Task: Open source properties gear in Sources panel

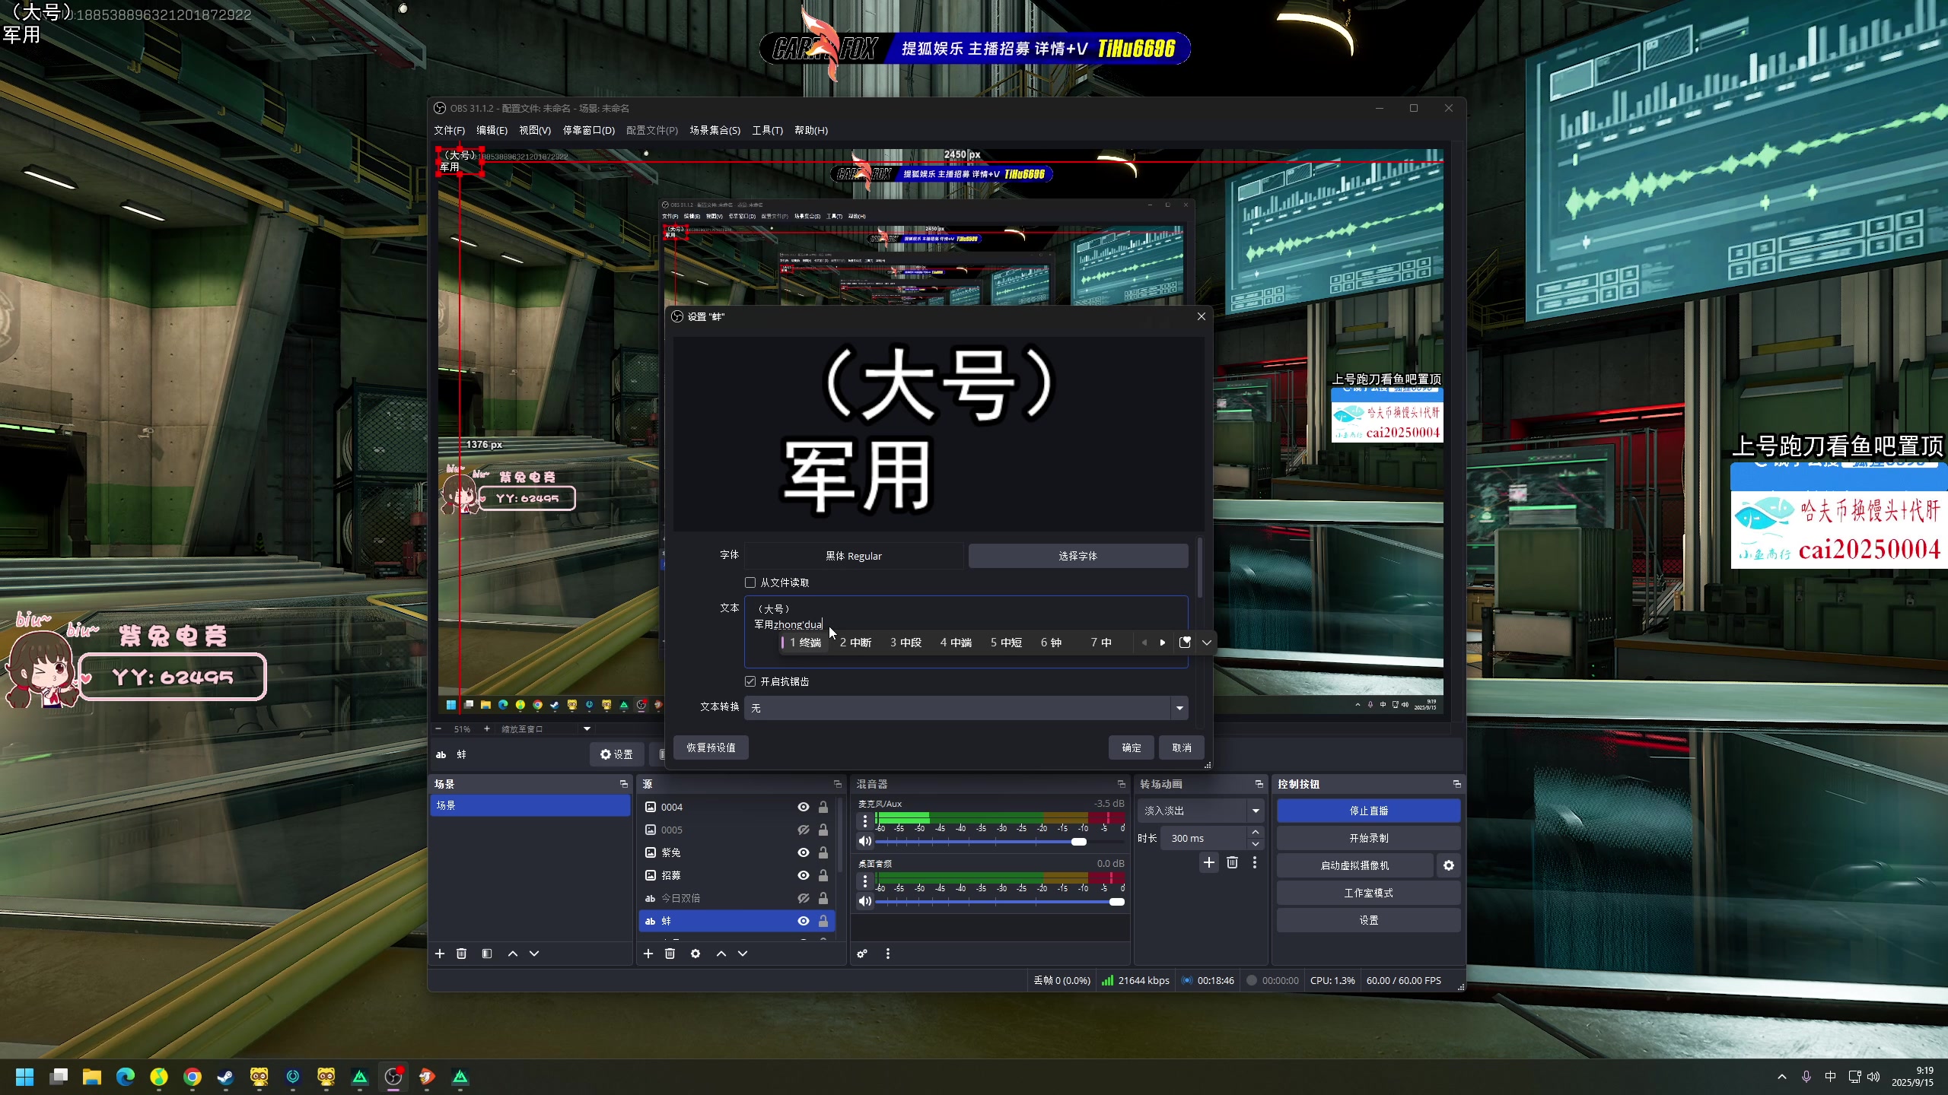Action: pyautogui.click(x=695, y=954)
